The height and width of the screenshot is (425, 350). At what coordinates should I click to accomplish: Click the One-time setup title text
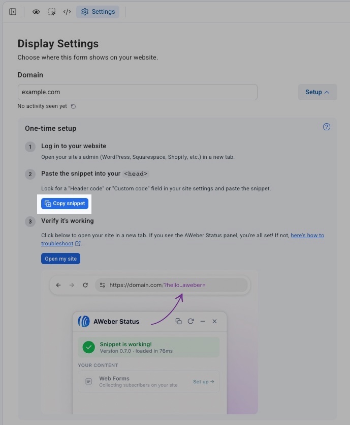[51, 128]
